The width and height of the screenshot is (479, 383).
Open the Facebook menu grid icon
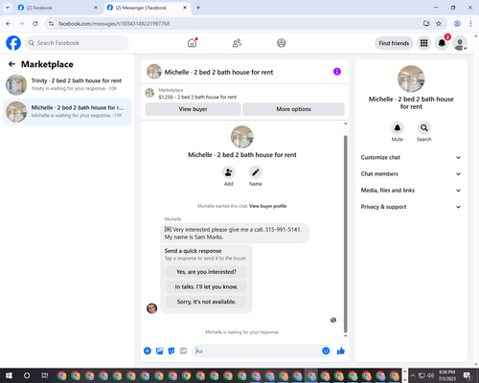pyautogui.click(x=423, y=43)
